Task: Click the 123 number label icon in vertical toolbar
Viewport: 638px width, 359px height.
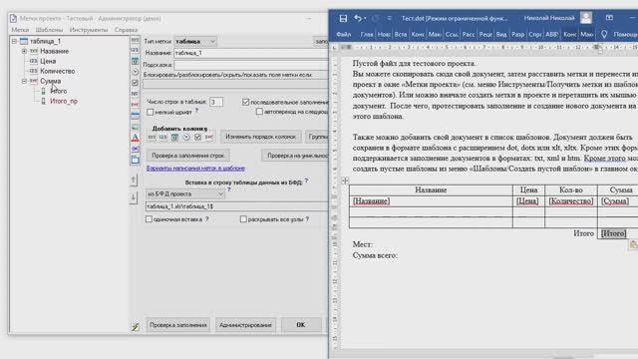Action: (x=135, y=50)
